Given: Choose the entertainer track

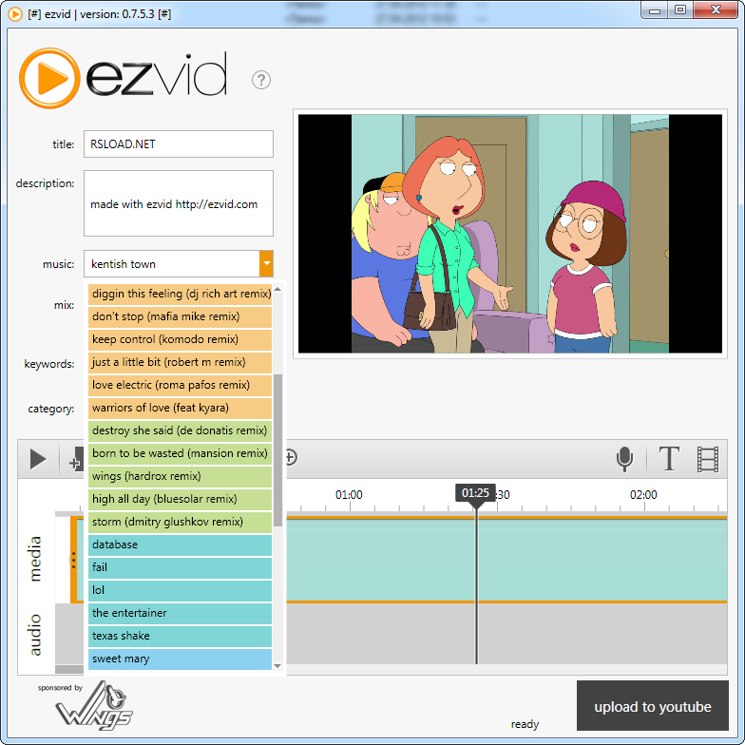Looking at the screenshot, I should (181, 613).
